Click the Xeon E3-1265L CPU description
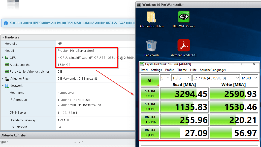The height and width of the screenshot is (147, 261). [x=96, y=58]
